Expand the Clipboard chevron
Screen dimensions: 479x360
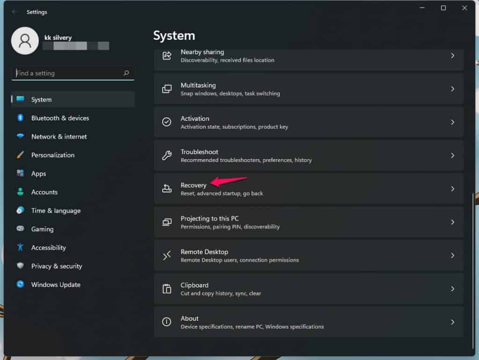coord(452,289)
